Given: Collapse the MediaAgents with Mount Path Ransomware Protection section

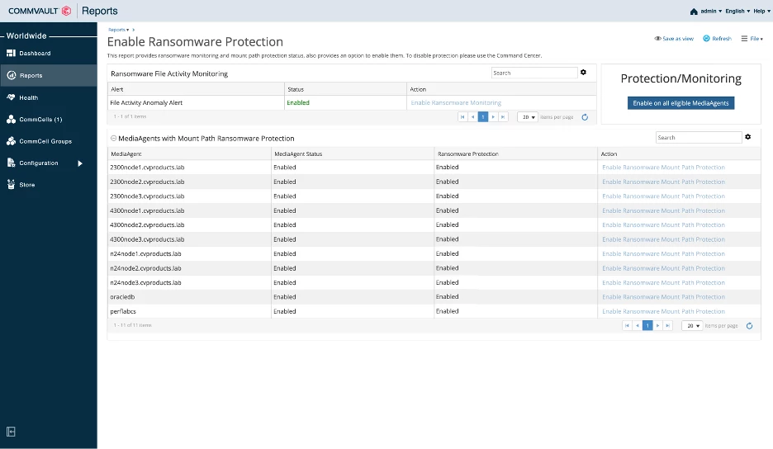Looking at the screenshot, I should (113, 139).
